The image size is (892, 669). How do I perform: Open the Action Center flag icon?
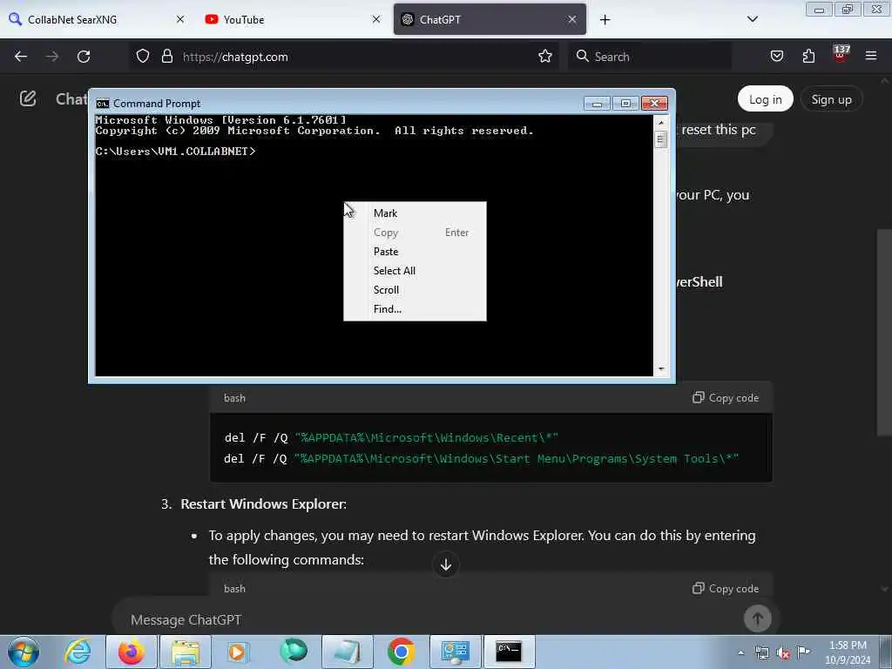click(x=804, y=652)
